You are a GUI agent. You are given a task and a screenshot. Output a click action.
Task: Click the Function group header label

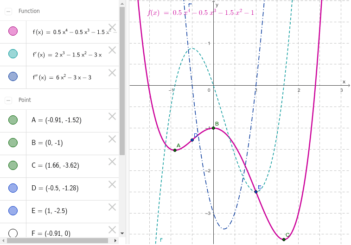(x=29, y=11)
